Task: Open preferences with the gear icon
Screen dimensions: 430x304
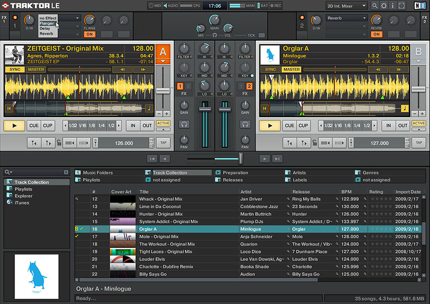Action: pos(384,6)
